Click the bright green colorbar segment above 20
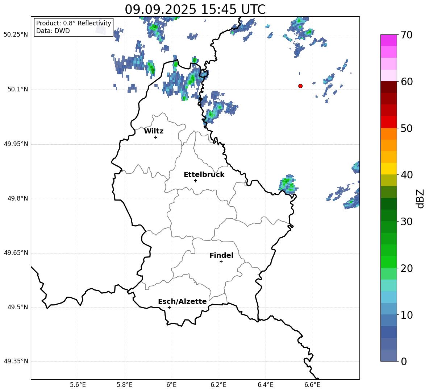Screen dimensions: 429x392 click(x=389, y=262)
